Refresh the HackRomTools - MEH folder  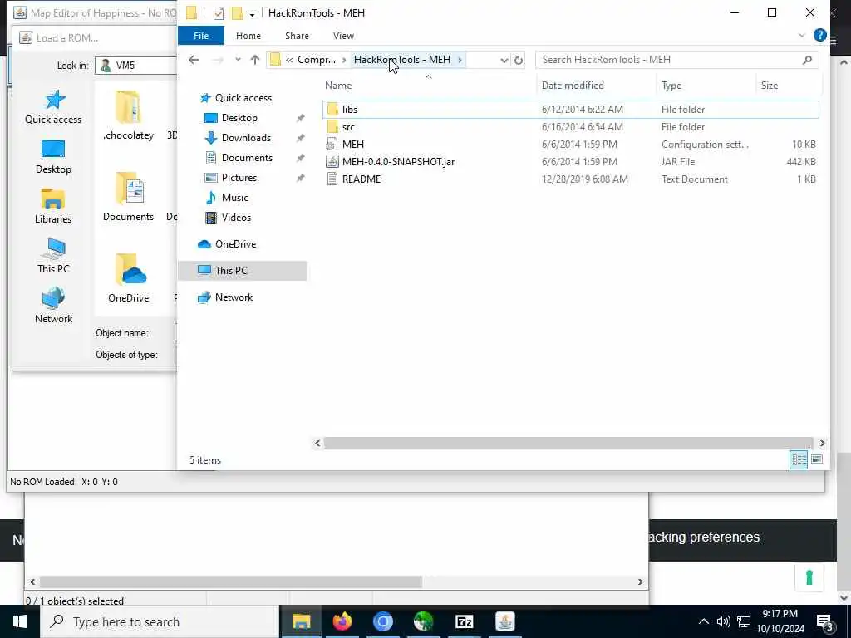519,60
